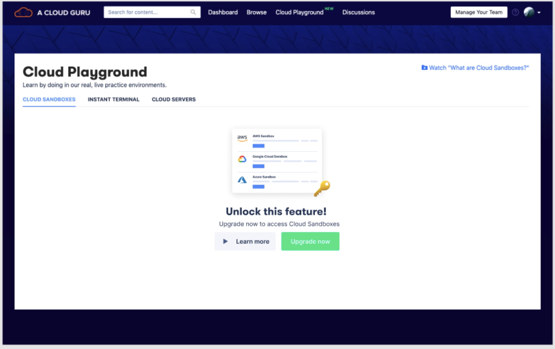Click the NEW badge near Cloud Playground

(x=329, y=9)
